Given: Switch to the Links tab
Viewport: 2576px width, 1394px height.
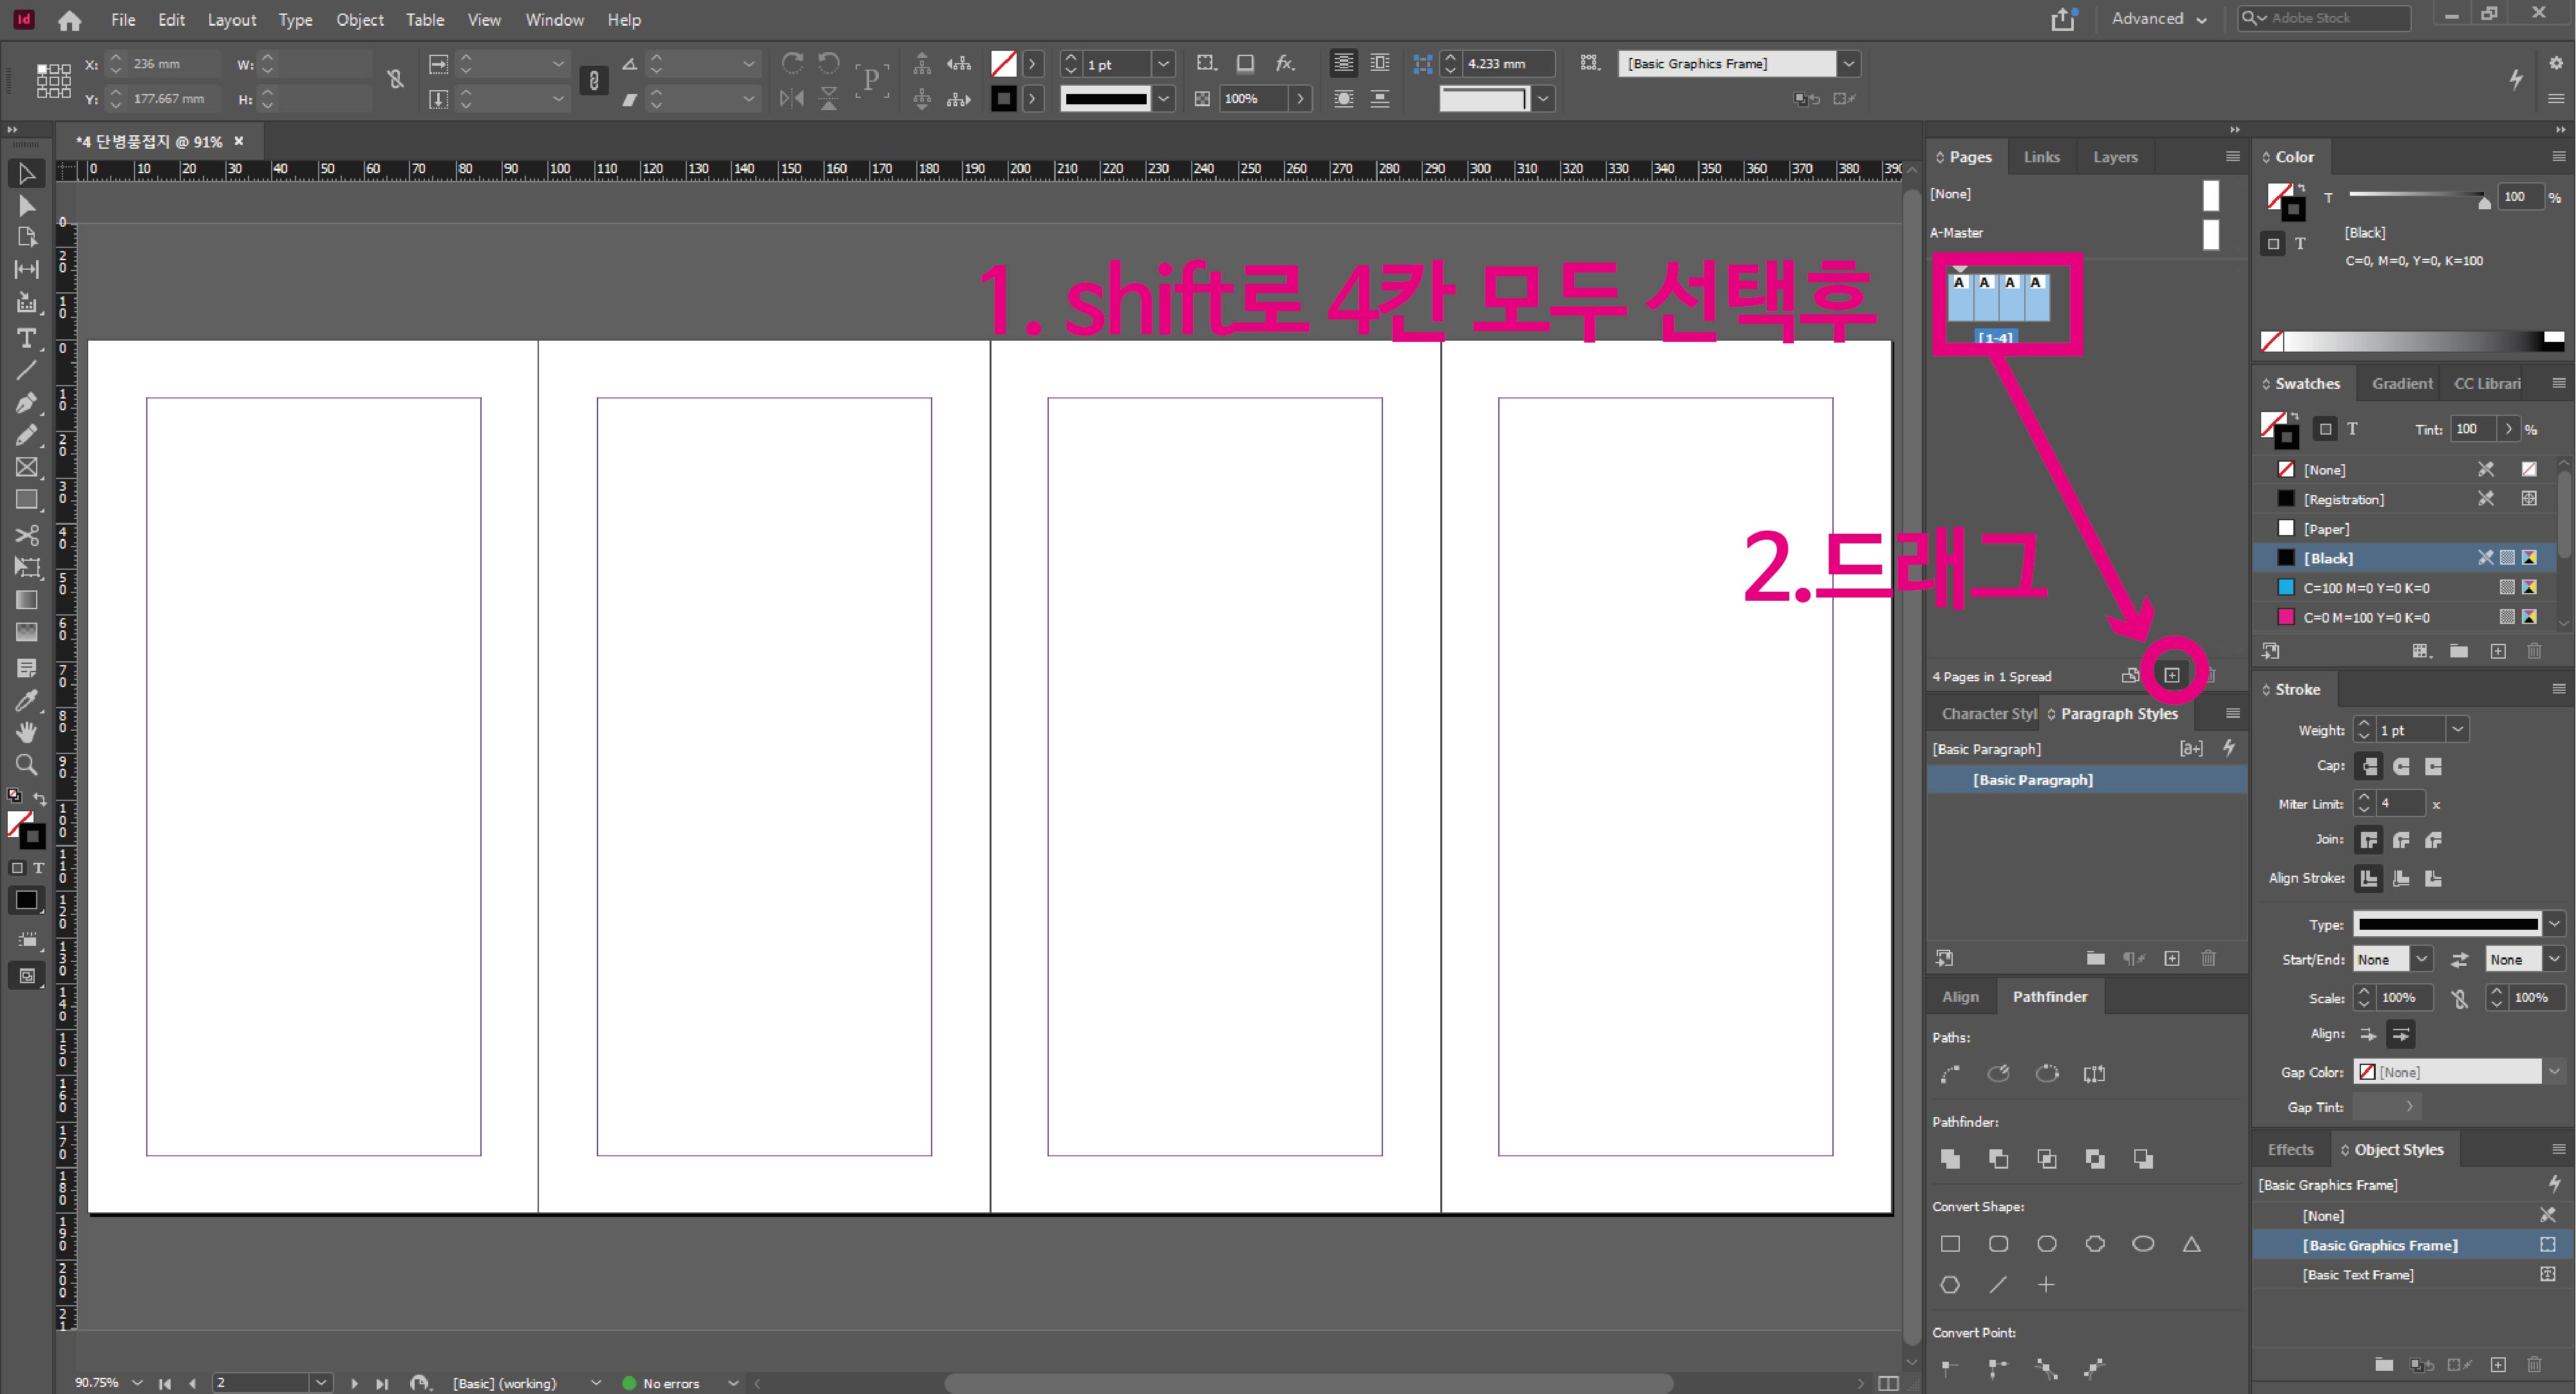Looking at the screenshot, I should (2041, 157).
